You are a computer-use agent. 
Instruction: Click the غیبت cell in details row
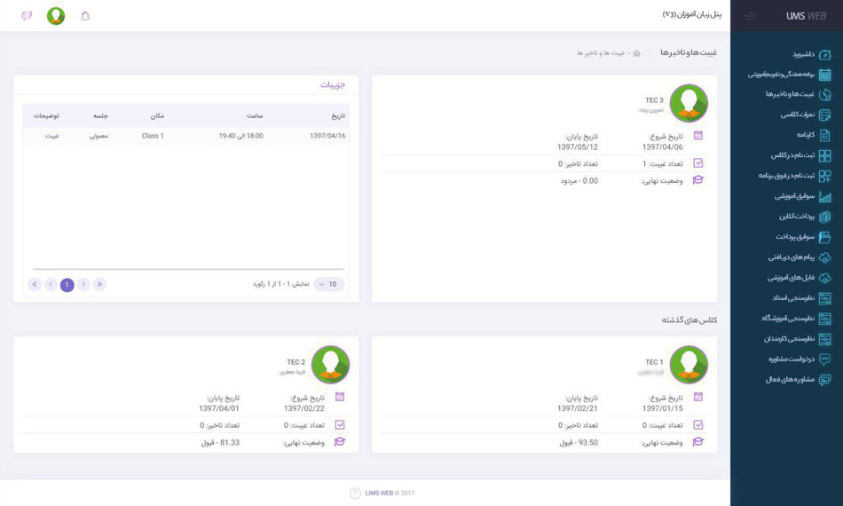(x=52, y=136)
